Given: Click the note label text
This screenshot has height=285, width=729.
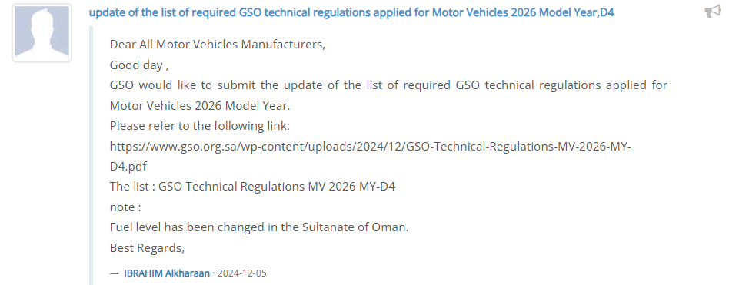Looking at the screenshot, I should tap(125, 207).
